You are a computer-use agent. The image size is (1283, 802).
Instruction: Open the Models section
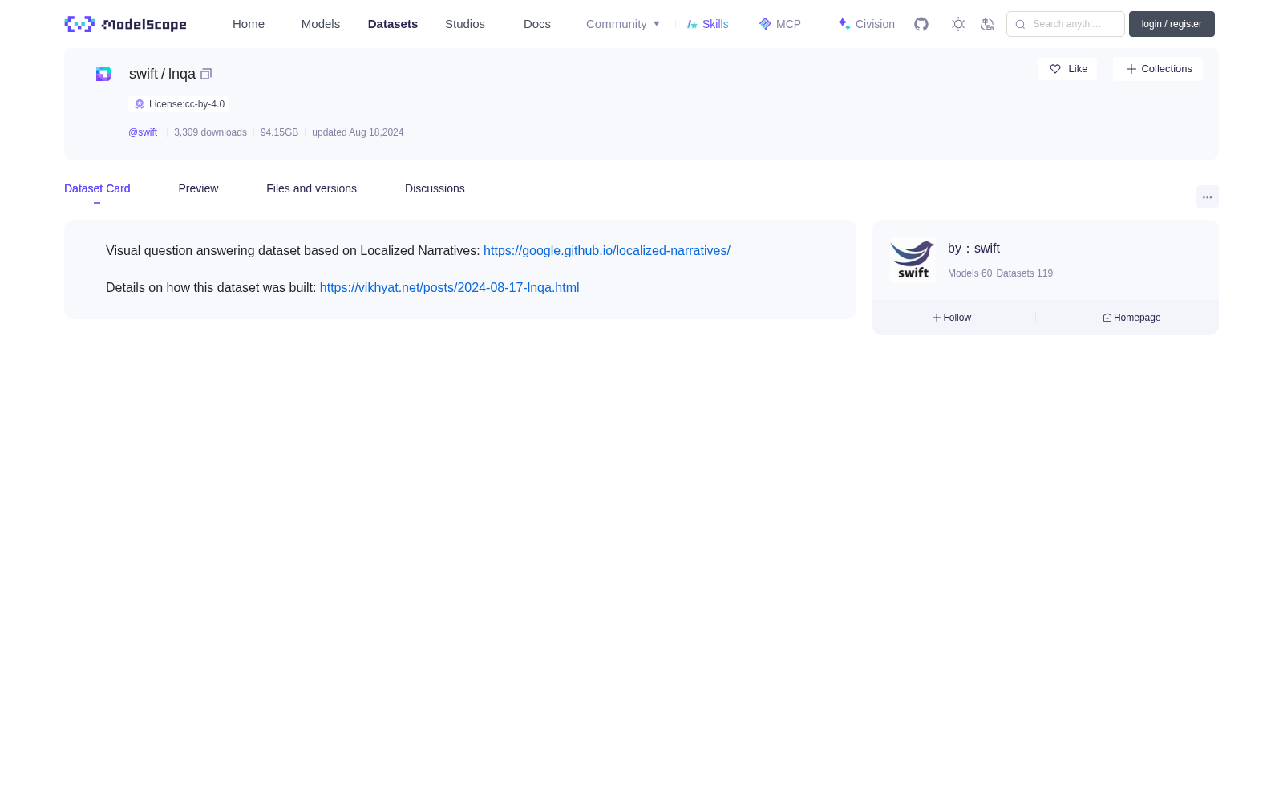(x=321, y=24)
